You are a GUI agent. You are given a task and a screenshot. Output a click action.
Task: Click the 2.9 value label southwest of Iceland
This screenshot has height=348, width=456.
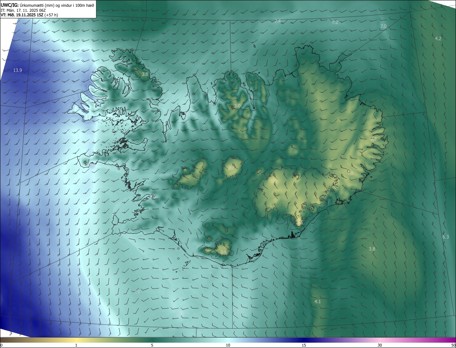[x=137, y=292]
